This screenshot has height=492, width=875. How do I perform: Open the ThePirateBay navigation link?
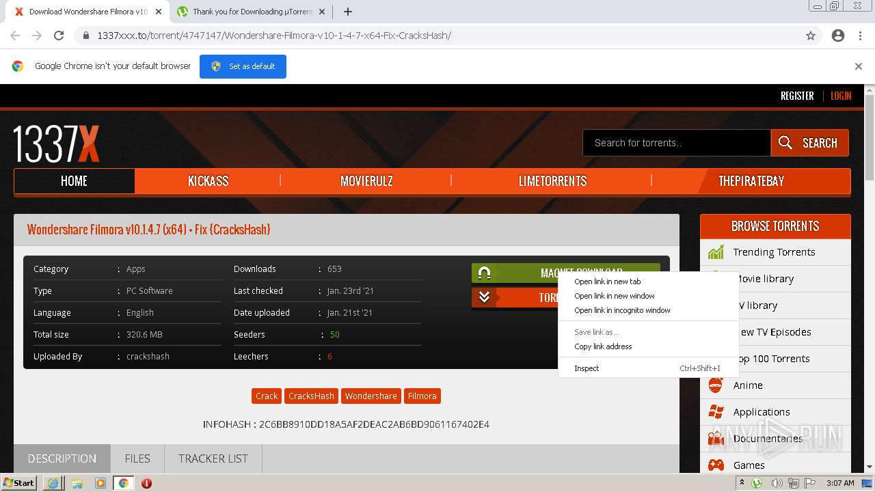tap(751, 181)
